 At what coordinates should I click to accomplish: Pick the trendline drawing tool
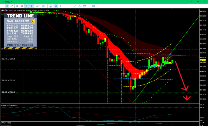75,6
